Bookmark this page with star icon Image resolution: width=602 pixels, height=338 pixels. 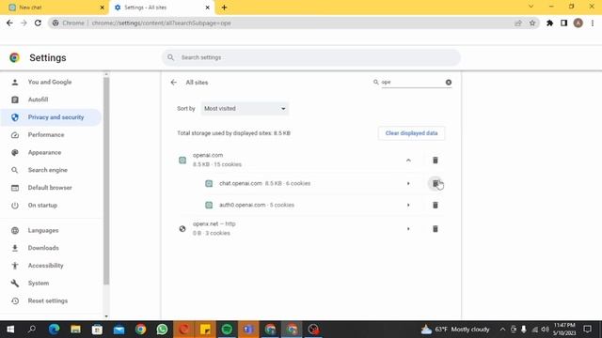click(532, 23)
